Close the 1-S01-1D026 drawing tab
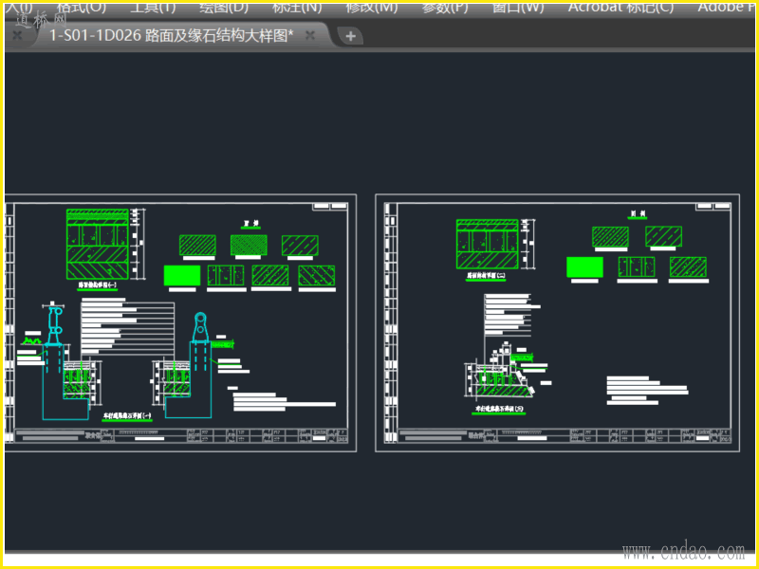 [x=310, y=35]
